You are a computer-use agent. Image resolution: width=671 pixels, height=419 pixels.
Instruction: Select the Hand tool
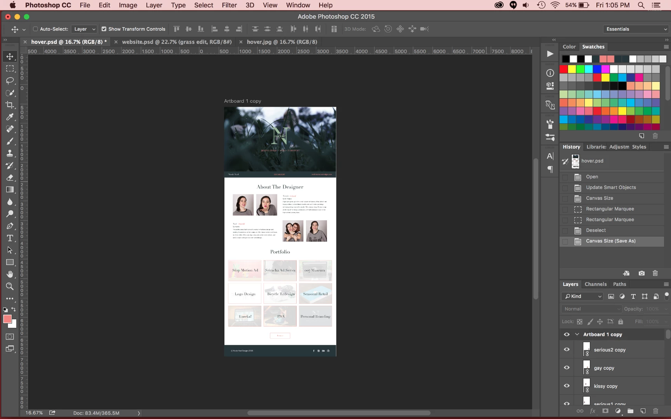pyautogui.click(x=10, y=274)
